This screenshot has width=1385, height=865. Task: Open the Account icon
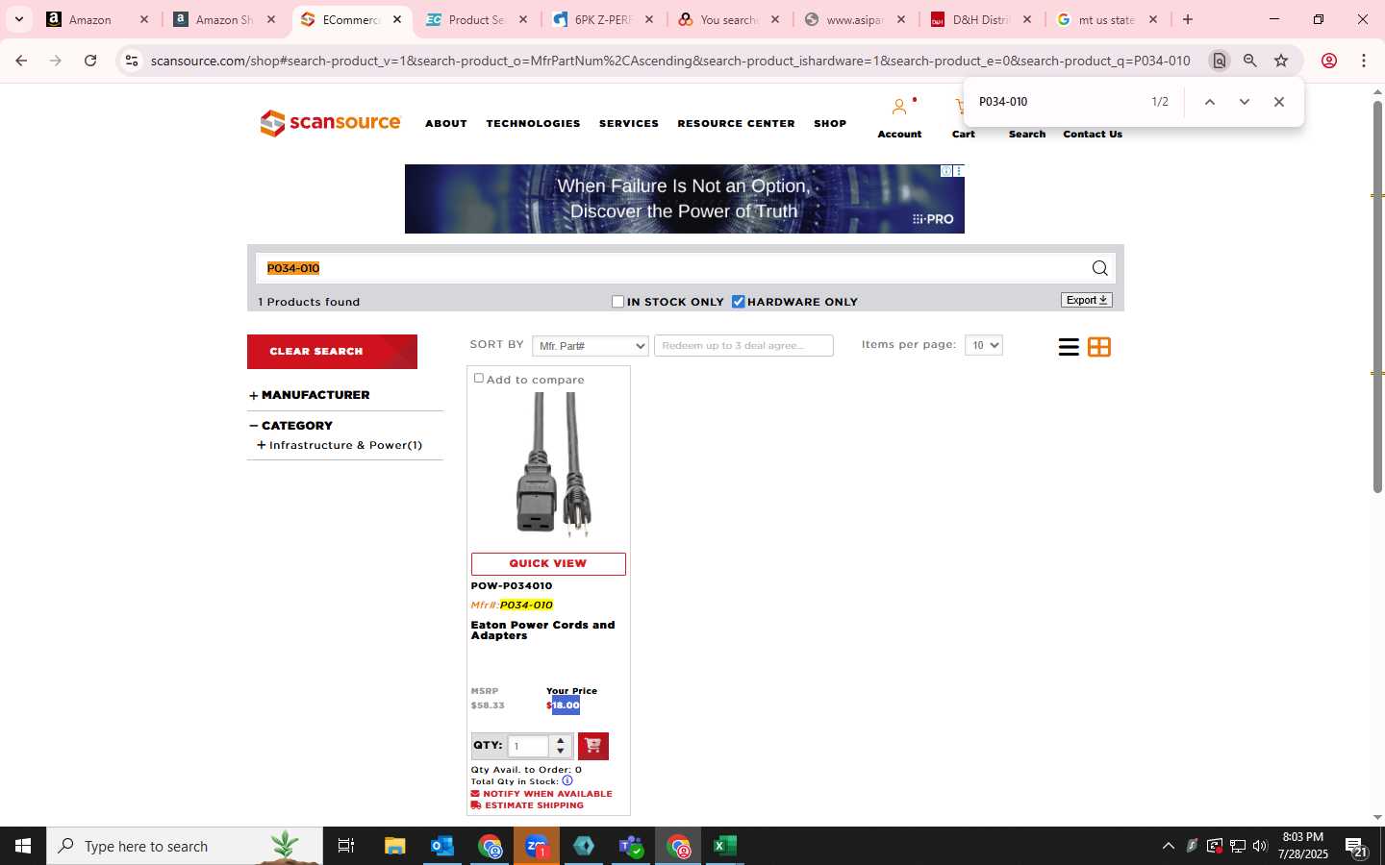click(x=899, y=107)
